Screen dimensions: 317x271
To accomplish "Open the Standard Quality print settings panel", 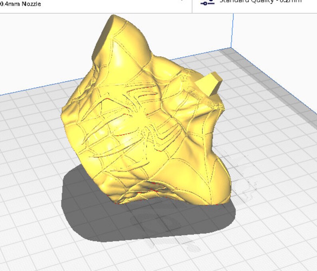I will 255,6.
